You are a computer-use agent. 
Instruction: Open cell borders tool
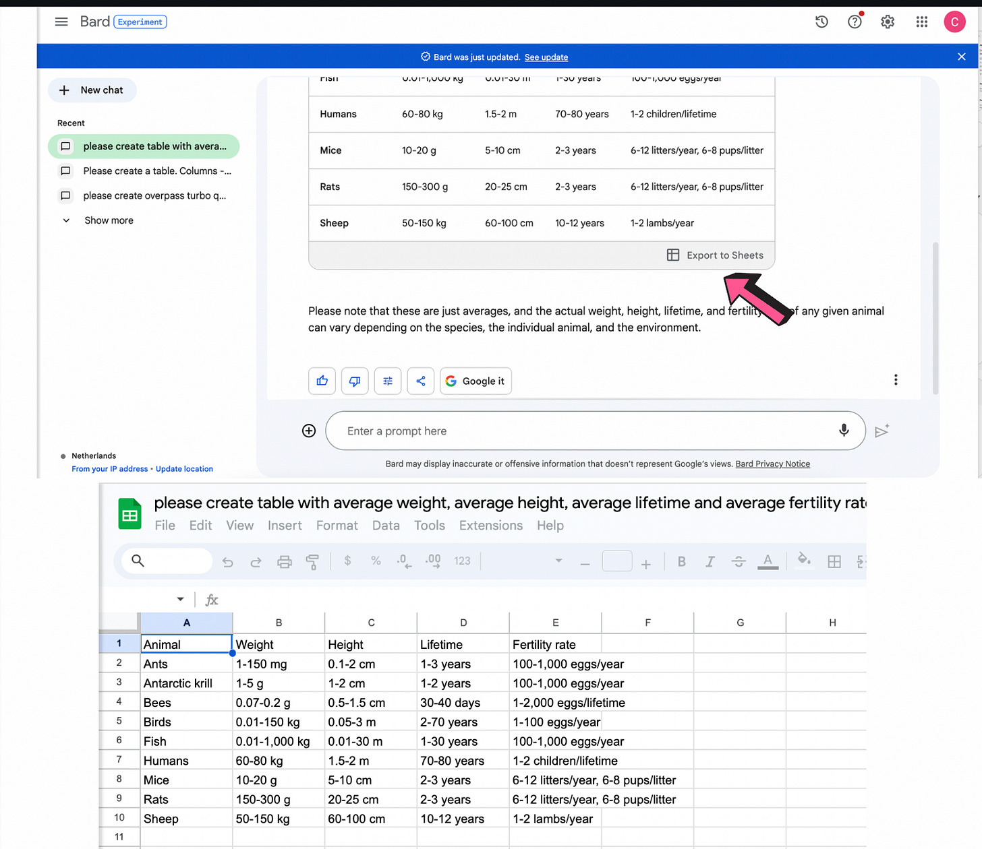(x=834, y=561)
